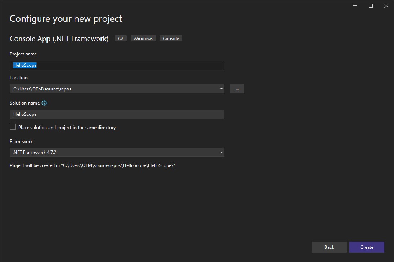
Task: Close the project configuration dialog
Action: click(x=386, y=6)
